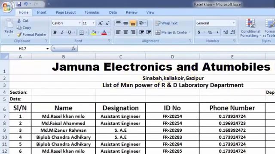Increase decimal places

[x=226, y=33]
